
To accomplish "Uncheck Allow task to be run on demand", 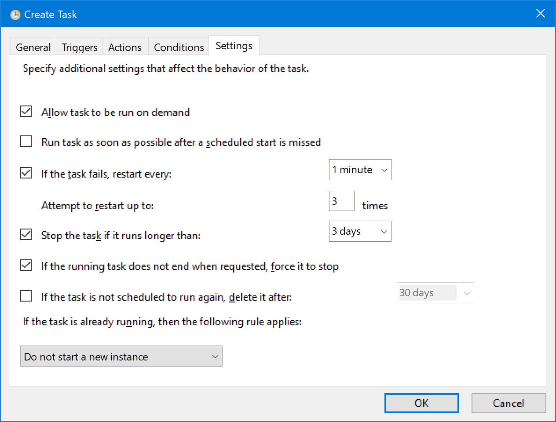I will coord(26,112).
